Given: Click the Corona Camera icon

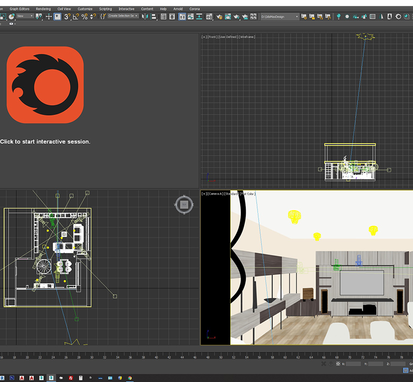Looking at the screenshot, I should coord(356,17).
